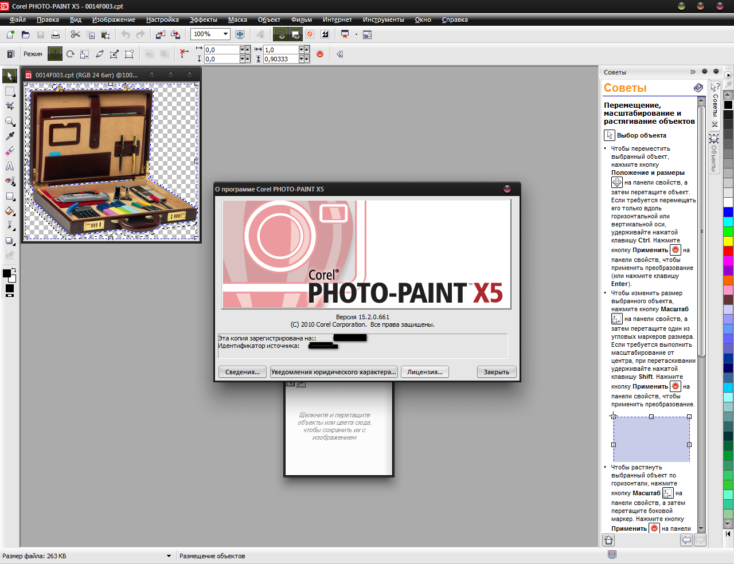Open the Справка menu
This screenshot has width=734, height=564.
point(455,19)
